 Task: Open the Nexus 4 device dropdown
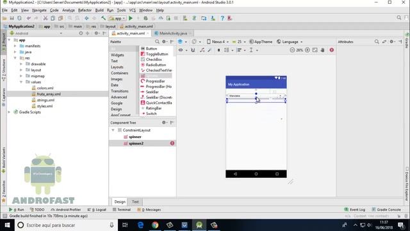coord(218,42)
